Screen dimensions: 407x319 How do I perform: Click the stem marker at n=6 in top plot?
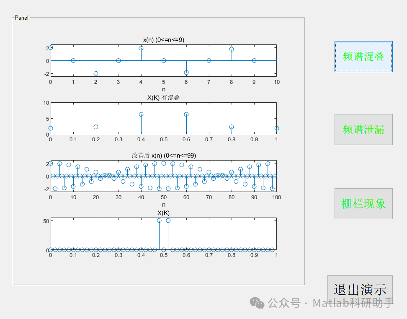[186, 73]
